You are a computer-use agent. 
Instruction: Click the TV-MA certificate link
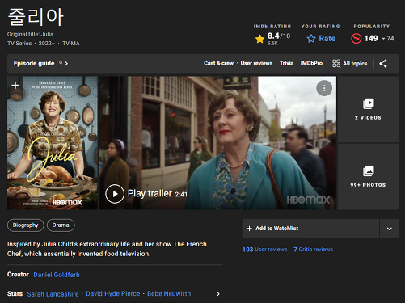coord(71,44)
